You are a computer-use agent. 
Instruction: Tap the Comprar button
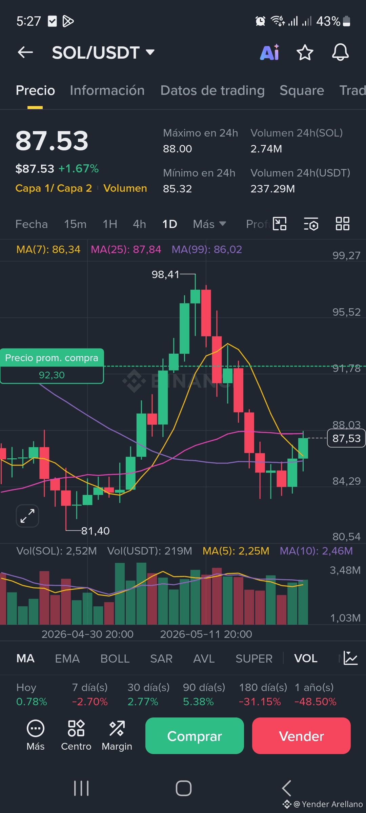point(195,736)
